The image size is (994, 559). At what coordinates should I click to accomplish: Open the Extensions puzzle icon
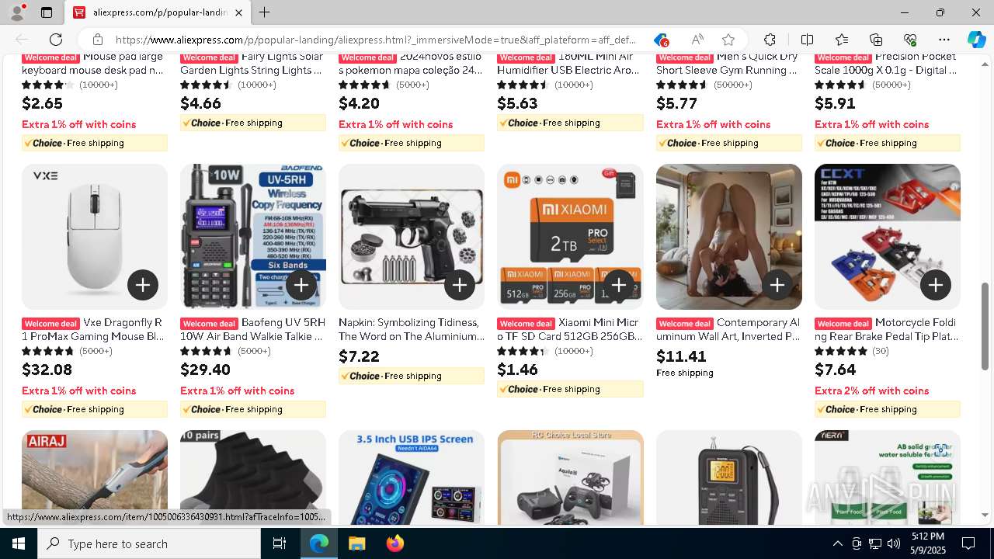tap(770, 40)
